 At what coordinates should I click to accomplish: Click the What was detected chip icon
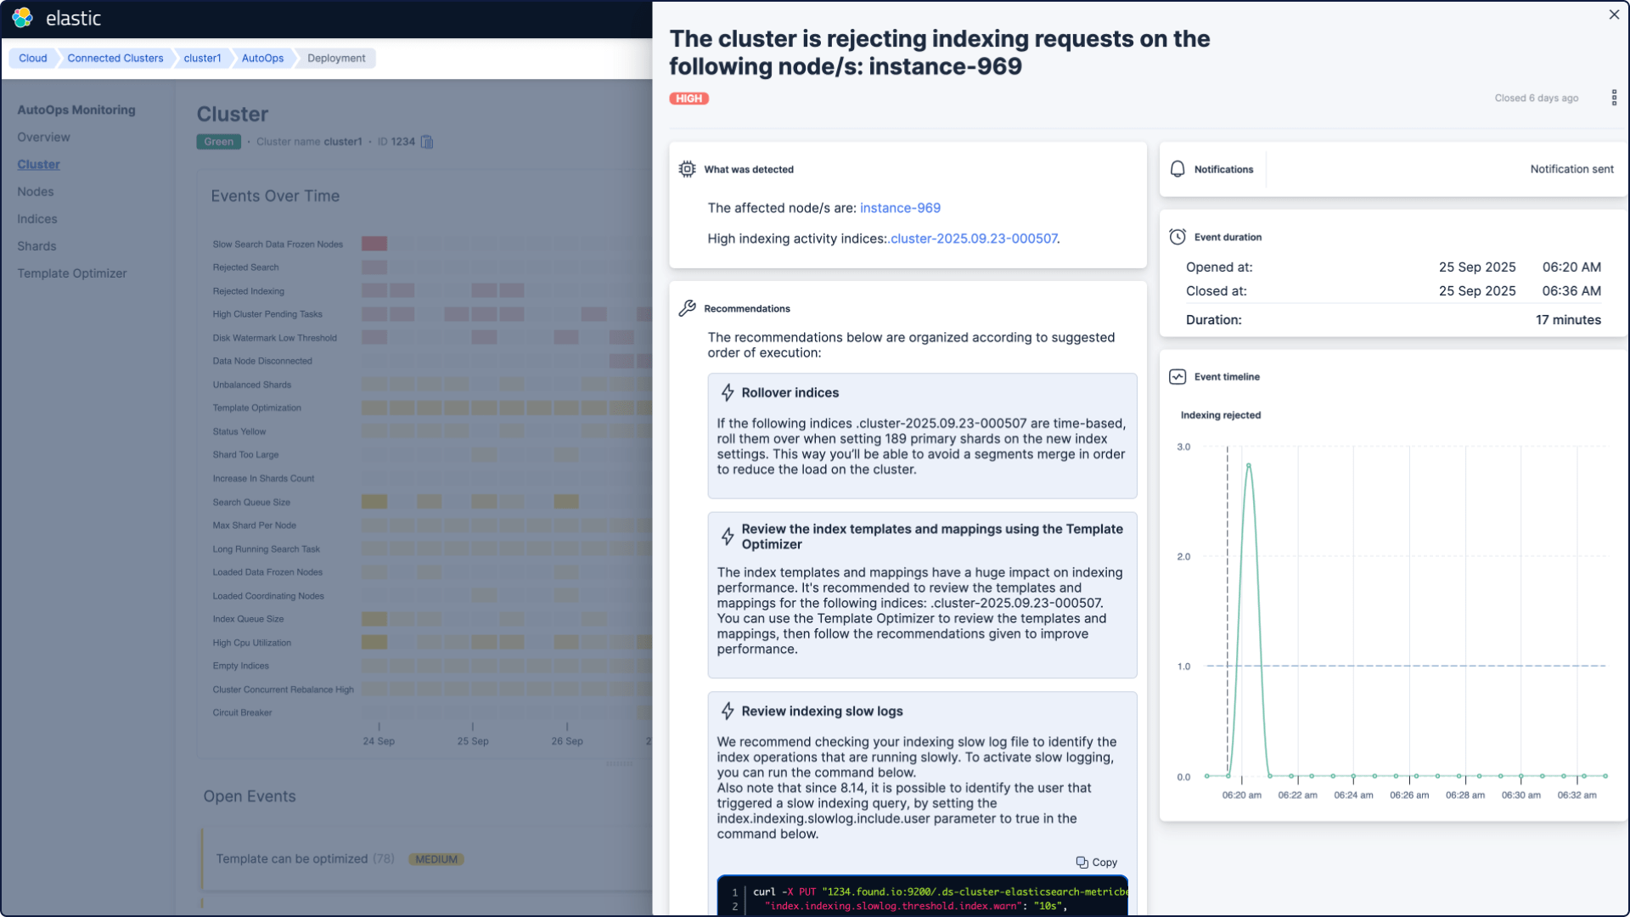(x=687, y=169)
